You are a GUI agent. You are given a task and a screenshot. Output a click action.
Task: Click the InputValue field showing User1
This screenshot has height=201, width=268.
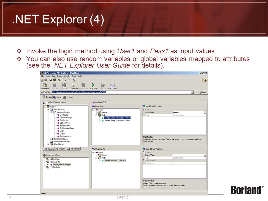188,113
